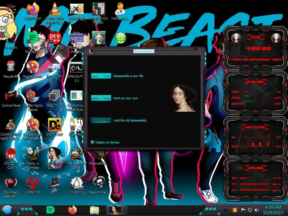The width and height of the screenshot is (288, 216).
Task: Click the E:\ drive usage bar
Action: coord(254,190)
